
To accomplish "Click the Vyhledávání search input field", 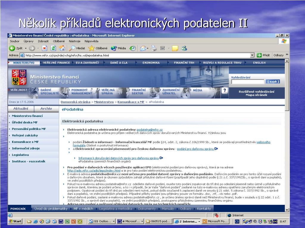I will (248, 82).
